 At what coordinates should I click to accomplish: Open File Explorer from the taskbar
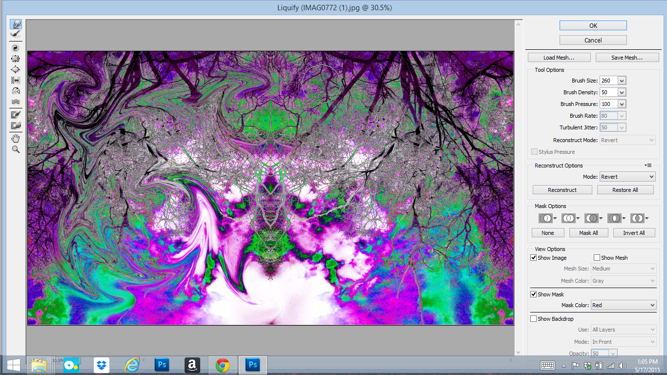(39, 365)
